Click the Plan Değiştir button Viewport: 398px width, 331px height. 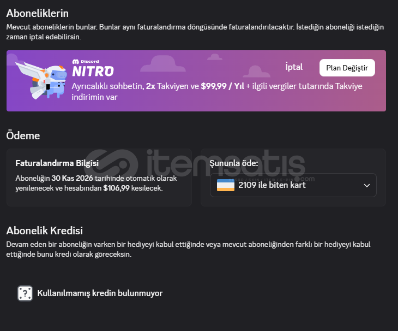point(347,68)
